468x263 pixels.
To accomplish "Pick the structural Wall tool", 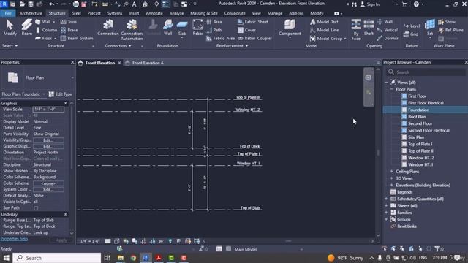I will (45, 22).
